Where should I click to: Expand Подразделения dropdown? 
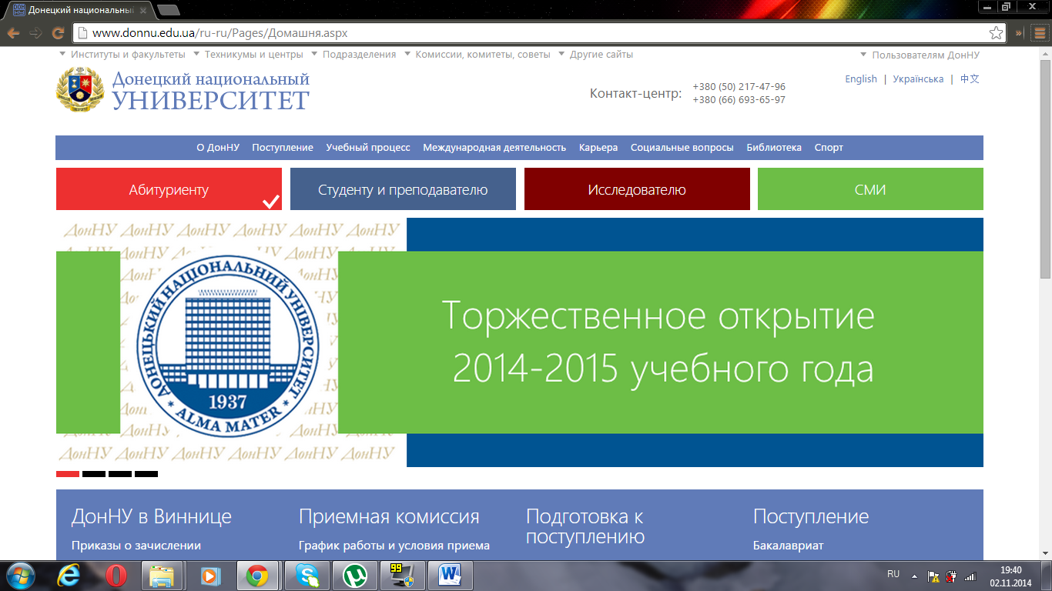[353, 55]
